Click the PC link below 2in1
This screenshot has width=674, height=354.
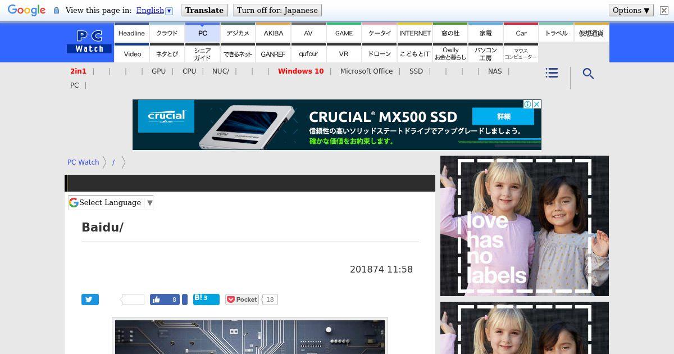coord(74,85)
